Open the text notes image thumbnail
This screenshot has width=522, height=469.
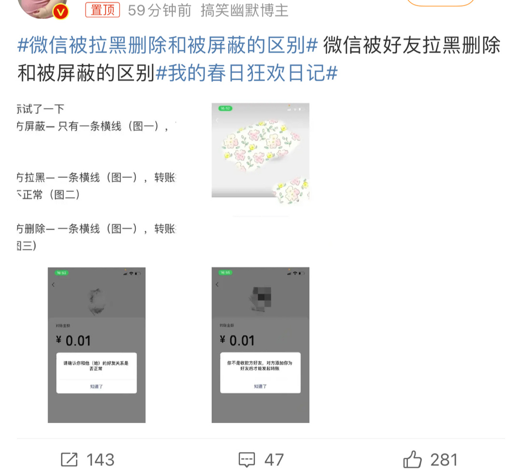click(97, 177)
